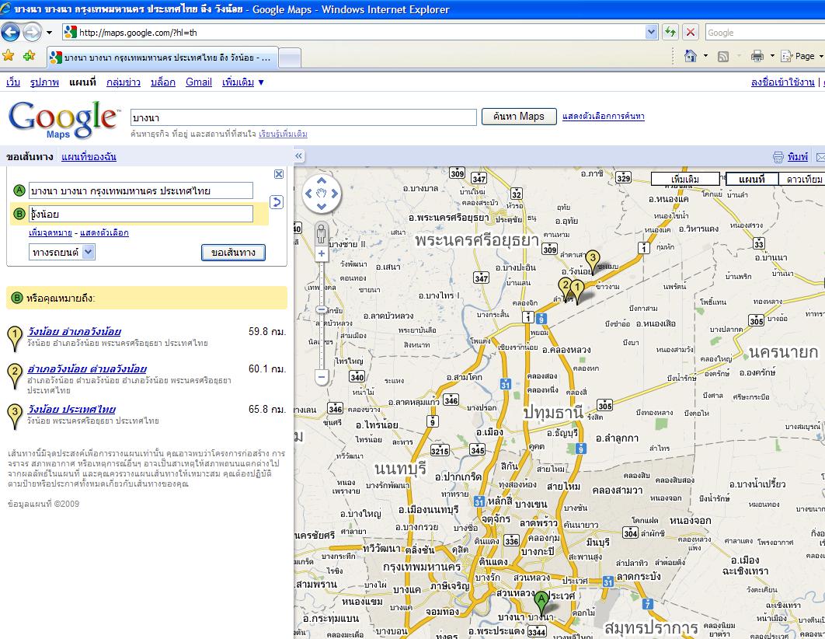This screenshot has height=639, width=825.
Task: Click the Maps search box containing บางนา
Action: click(303, 117)
